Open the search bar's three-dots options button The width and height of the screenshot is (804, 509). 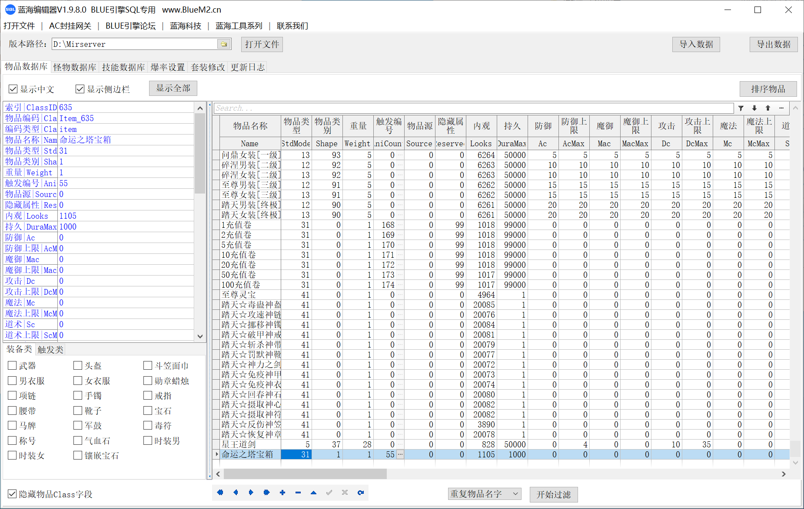pyautogui.click(x=781, y=108)
